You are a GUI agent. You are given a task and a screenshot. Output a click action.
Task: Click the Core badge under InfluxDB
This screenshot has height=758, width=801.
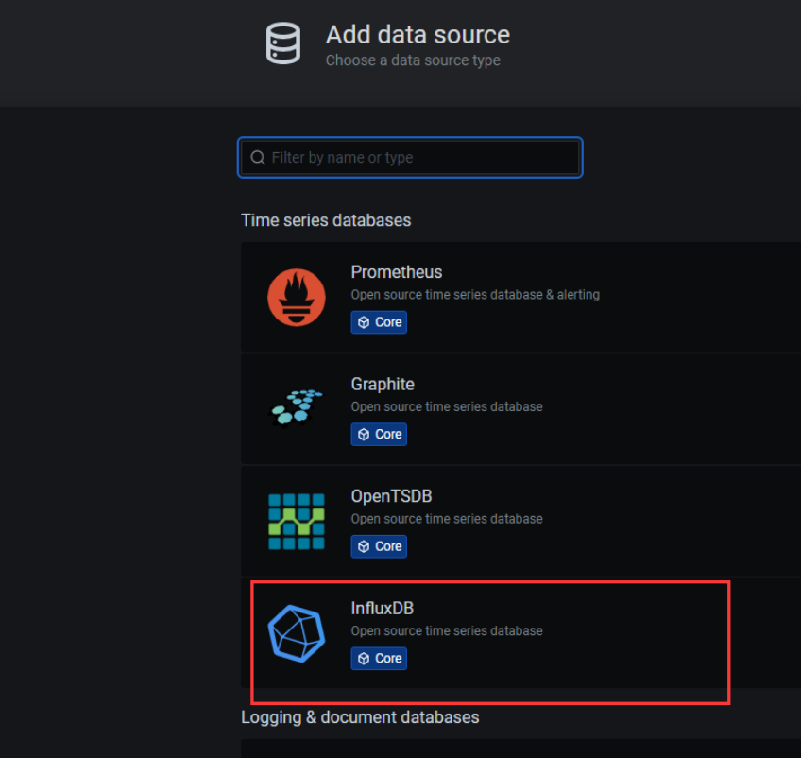click(x=379, y=659)
